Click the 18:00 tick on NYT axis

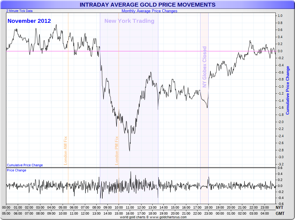click(x=208, y=207)
